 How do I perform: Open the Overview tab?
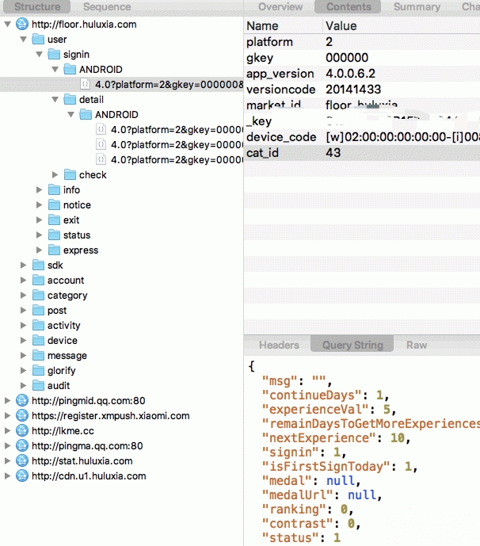280,6
